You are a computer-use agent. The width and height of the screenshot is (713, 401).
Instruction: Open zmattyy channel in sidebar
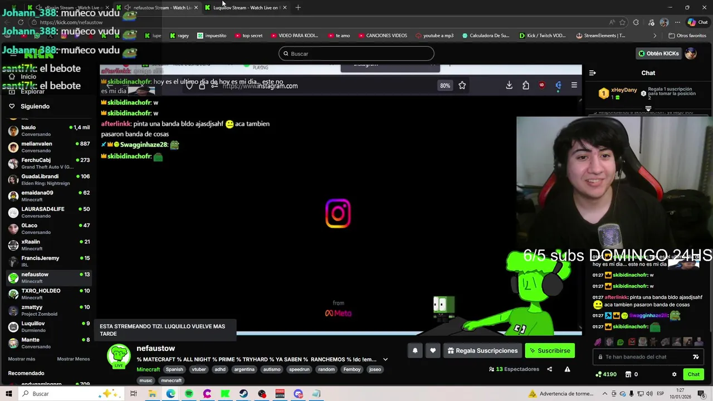pyautogui.click(x=49, y=310)
